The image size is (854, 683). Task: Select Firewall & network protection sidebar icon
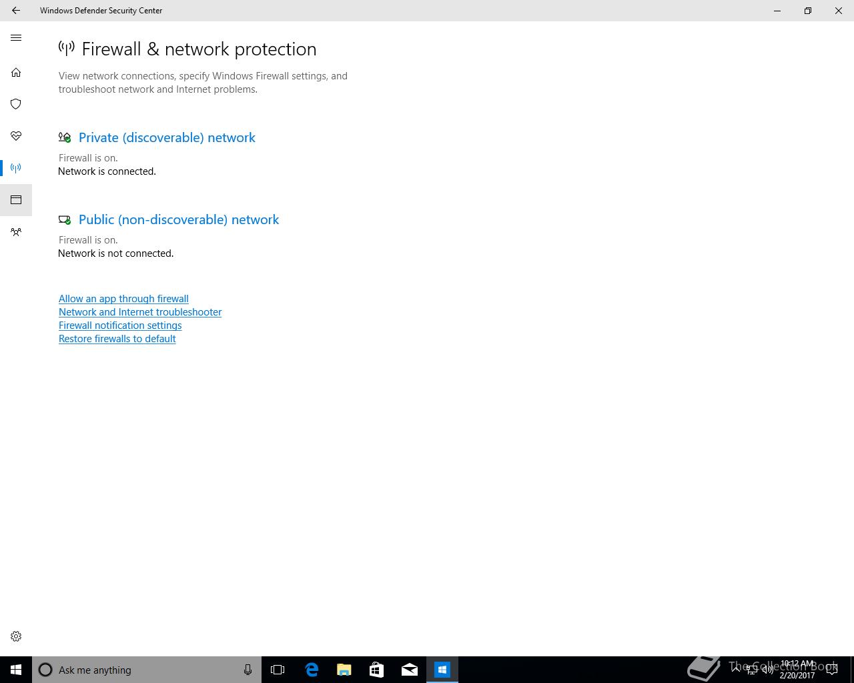click(x=16, y=168)
